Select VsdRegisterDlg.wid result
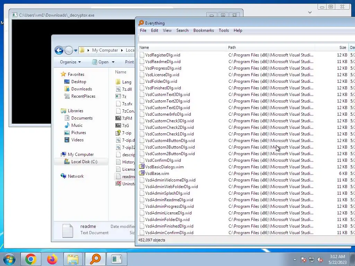The height and width of the screenshot is (266, 355). click(163, 55)
